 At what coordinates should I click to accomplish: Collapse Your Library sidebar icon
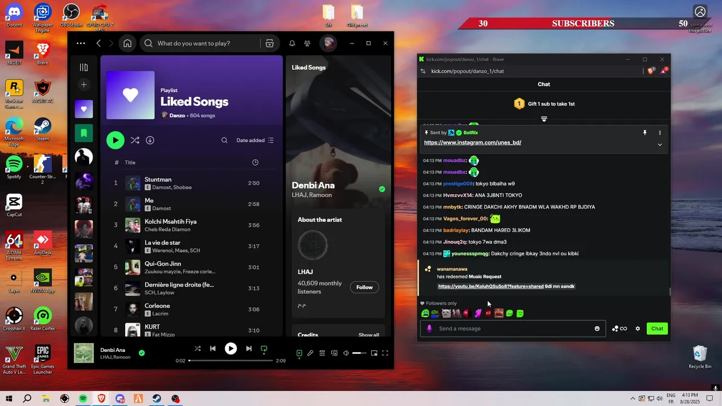83,68
